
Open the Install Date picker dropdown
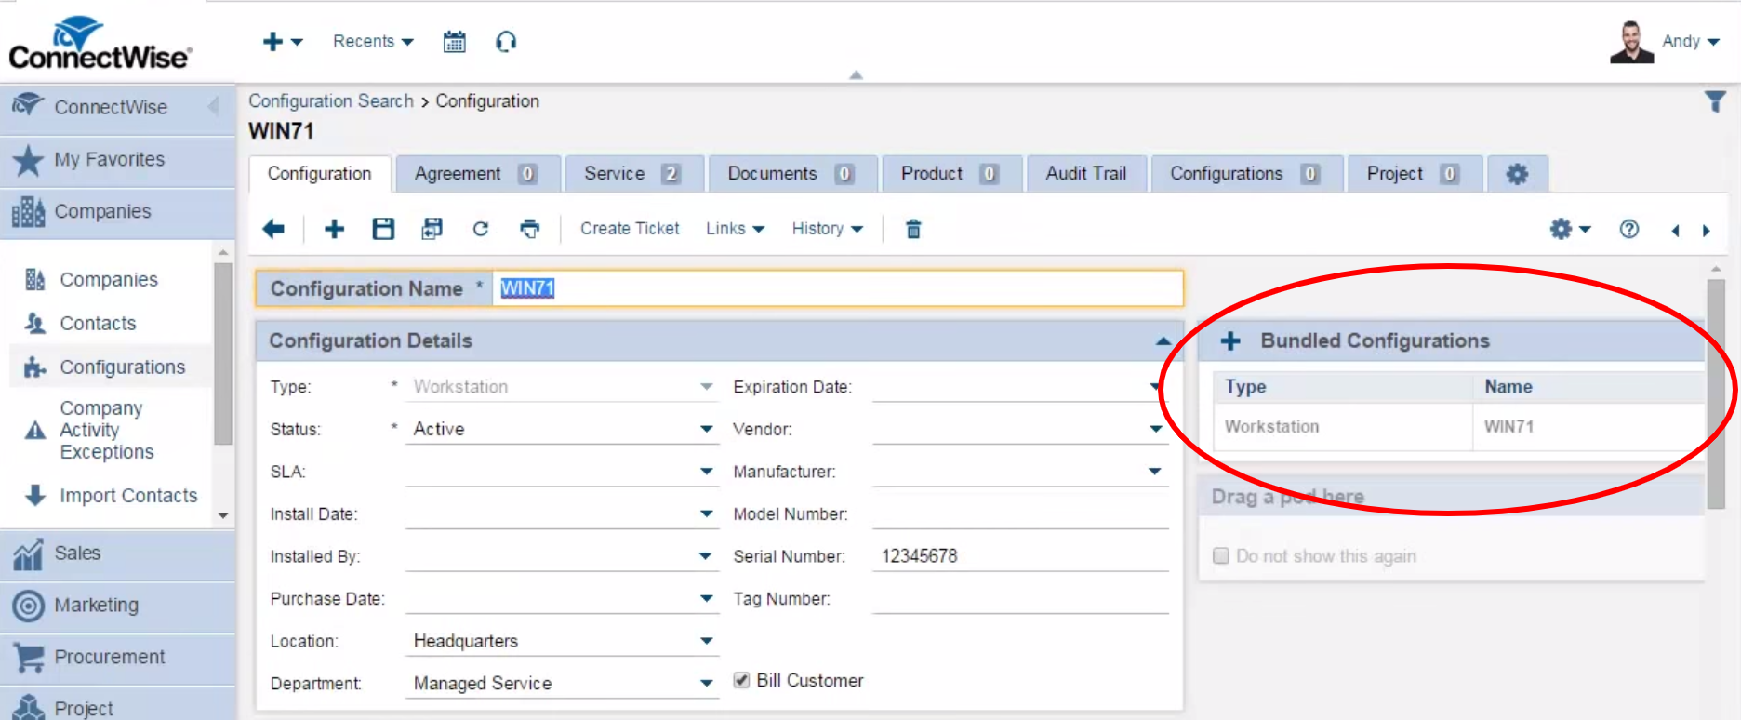pos(706,513)
